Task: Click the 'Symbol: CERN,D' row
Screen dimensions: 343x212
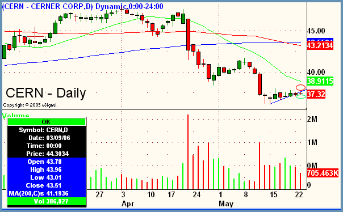Action: coord(47,130)
